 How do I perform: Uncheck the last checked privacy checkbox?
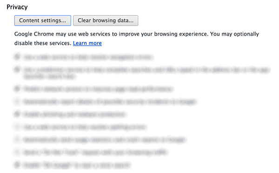tap(17, 165)
